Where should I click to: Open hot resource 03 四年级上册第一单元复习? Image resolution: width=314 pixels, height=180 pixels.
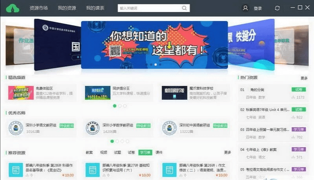coord(268,130)
